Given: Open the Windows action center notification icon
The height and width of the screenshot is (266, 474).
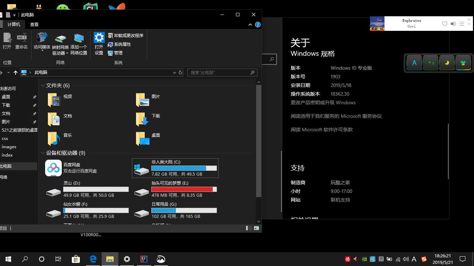Looking at the screenshot, I should pos(463,259).
